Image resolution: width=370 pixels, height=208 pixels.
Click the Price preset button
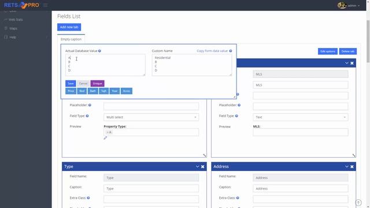point(71,91)
